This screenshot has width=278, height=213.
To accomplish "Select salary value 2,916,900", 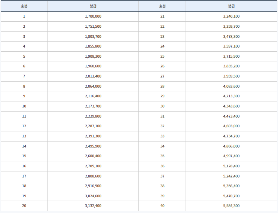I will click(x=93, y=186).
